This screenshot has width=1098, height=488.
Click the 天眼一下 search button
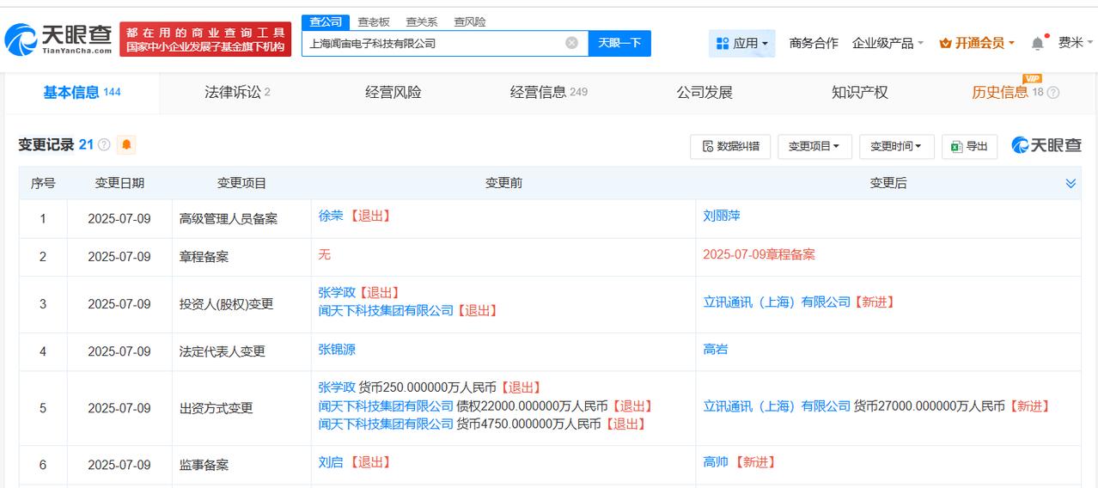[619, 43]
